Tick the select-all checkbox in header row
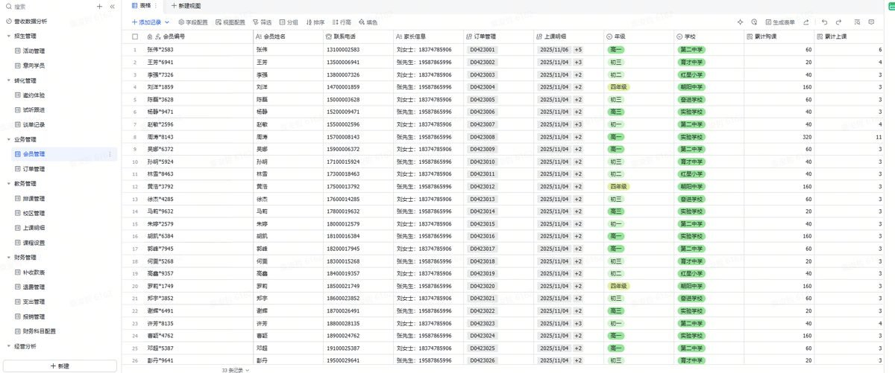The height and width of the screenshot is (373, 895). click(135, 36)
